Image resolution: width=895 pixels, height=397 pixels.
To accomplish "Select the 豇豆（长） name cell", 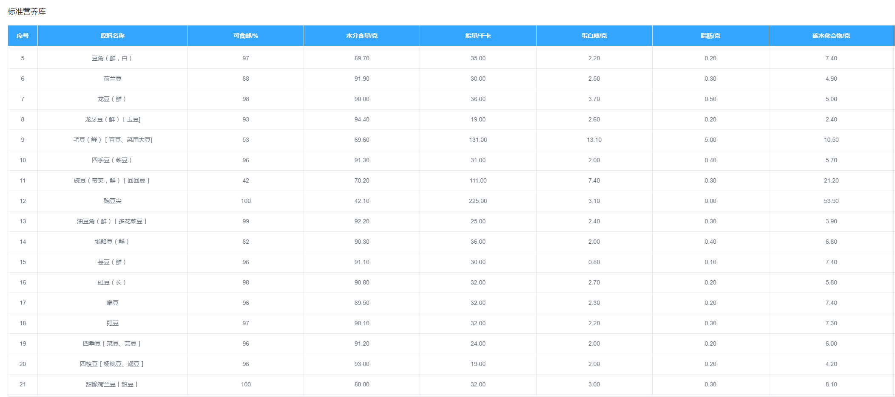I will tap(113, 282).
